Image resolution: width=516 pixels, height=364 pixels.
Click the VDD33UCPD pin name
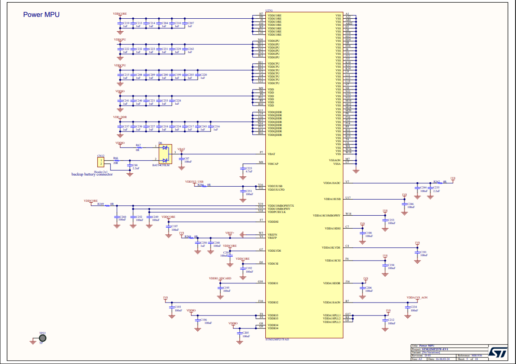[276, 190]
